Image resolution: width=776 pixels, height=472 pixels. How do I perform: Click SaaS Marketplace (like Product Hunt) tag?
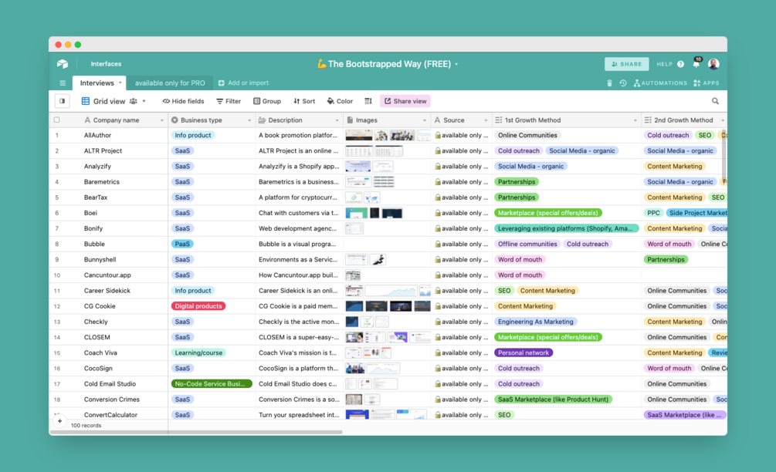[554, 399]
